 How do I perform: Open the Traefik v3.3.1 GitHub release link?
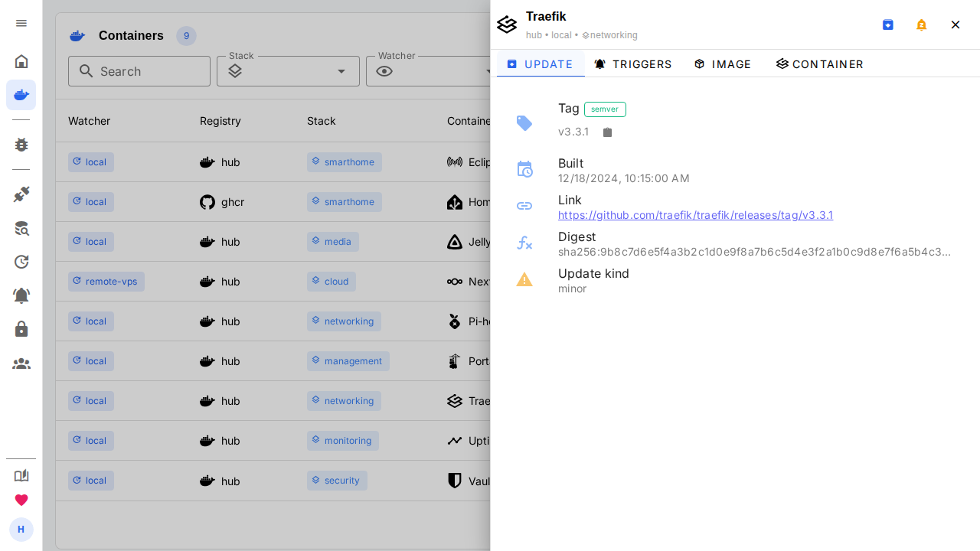[x=695, y=215]
